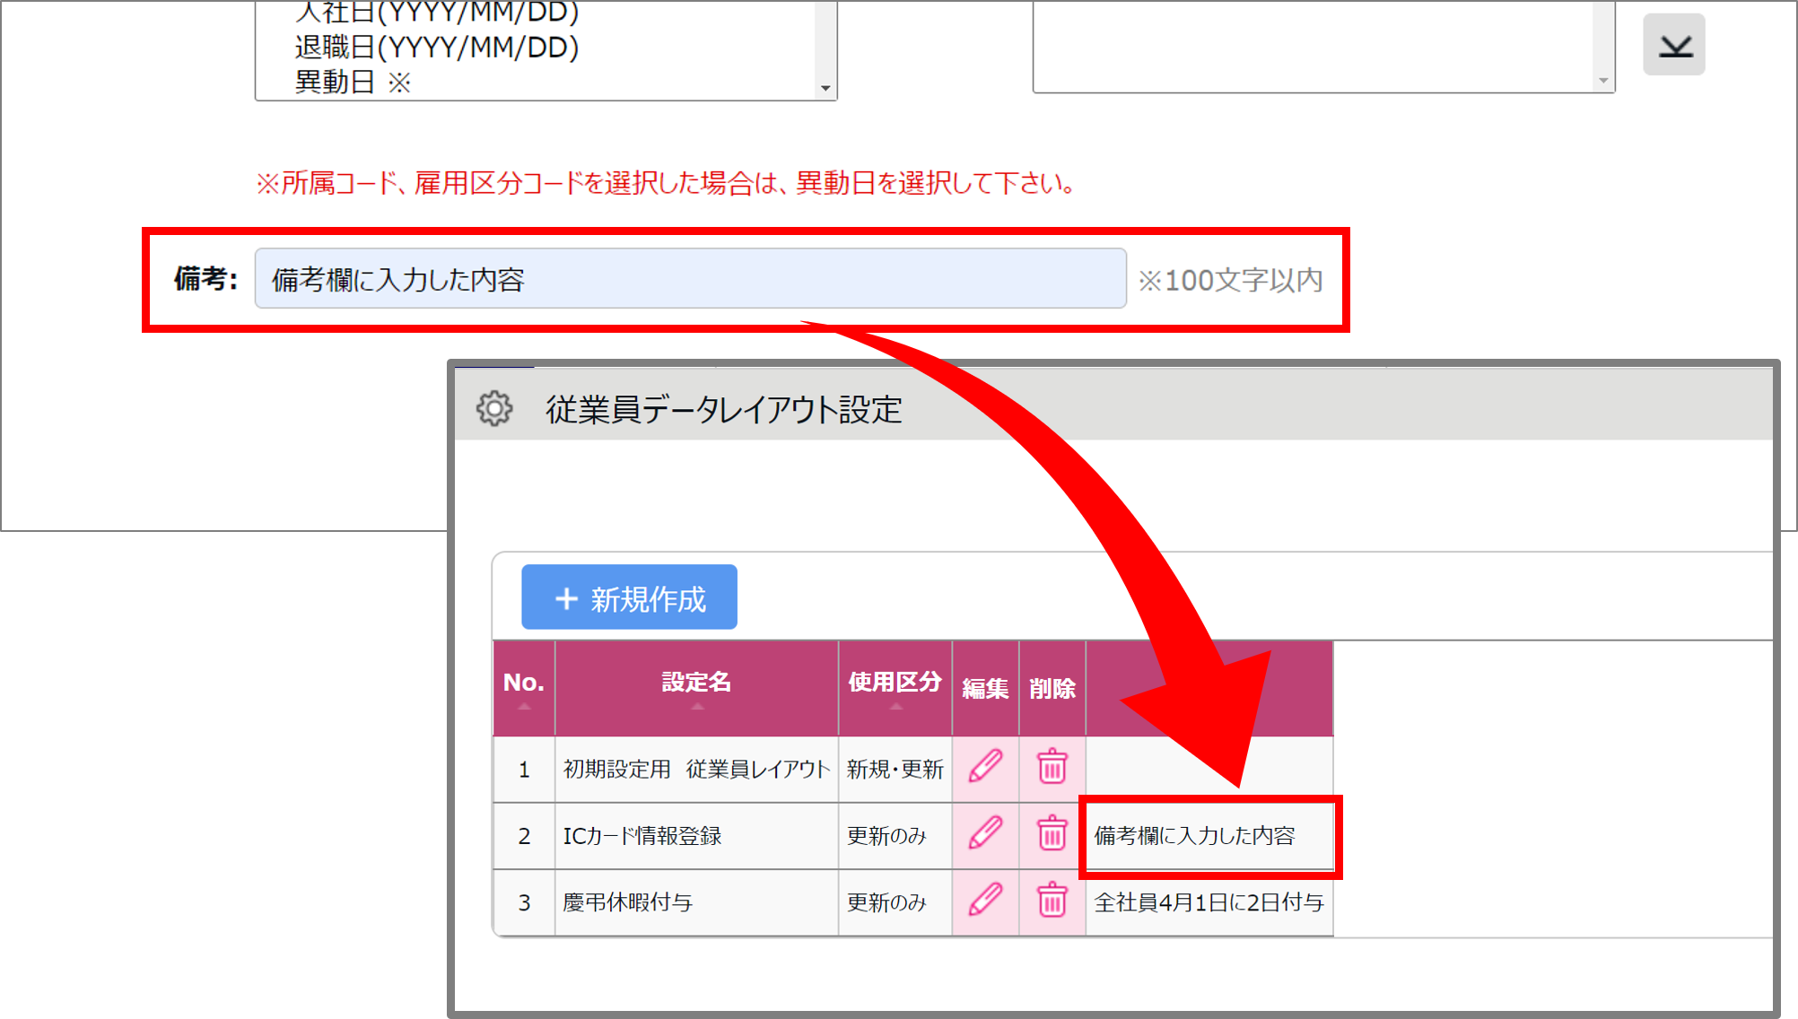Screen dimensions: 1798x1019
Task: Click the gear icon beside 従業員データレイアウト設定
Action: pyautogui.click(x=494, y=409)
